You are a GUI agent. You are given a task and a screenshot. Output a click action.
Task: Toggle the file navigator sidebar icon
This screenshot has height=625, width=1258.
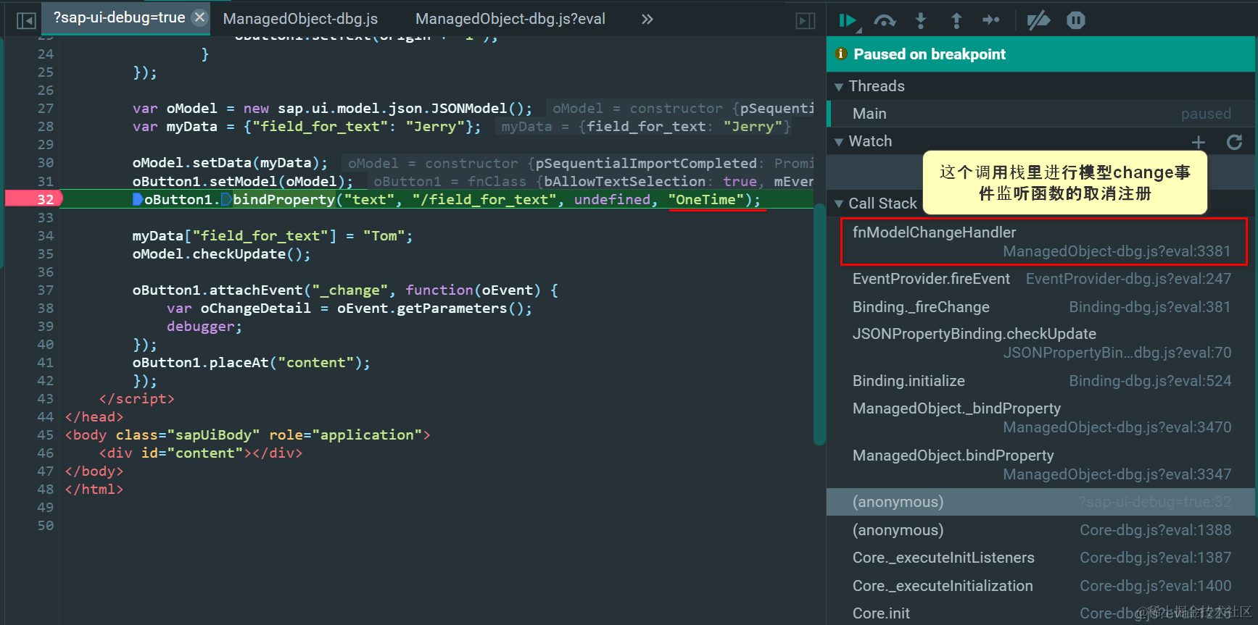click(26, 20)
